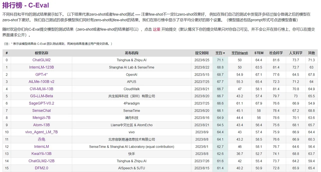Select the 61.4 average score for DFM2.0
Screen dimensions: 321x172
click(220, 168)
